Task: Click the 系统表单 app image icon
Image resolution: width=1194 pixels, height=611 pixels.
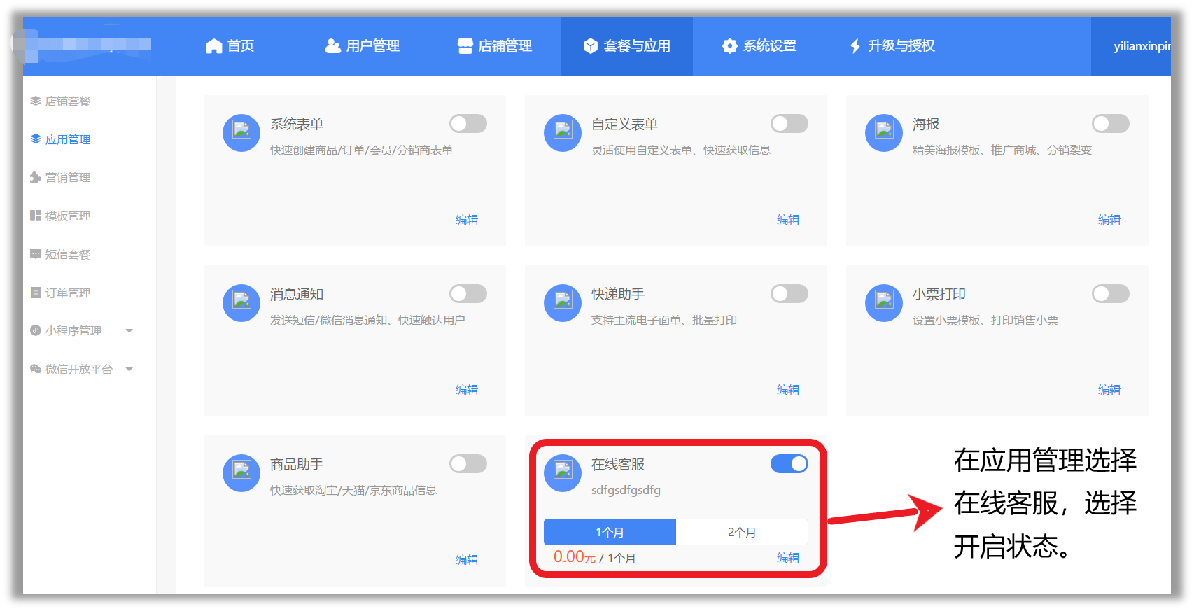Action: pyautogui.click(x=241, y=133)
